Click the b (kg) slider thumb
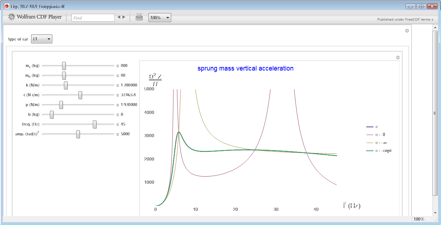441x225 pixels. (52, 114)
